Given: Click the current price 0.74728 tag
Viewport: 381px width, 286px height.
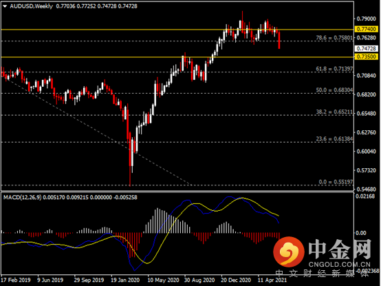Looking at the screenshot, I should tap(367, 48).
